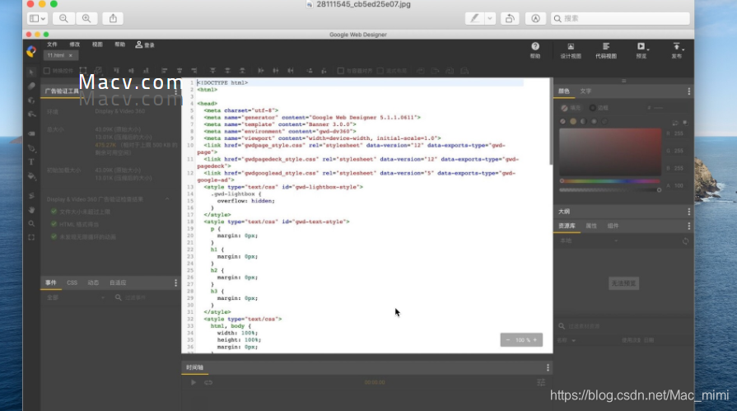Select the 3D object rotate tool
The width and height of the screenshot is (737, 411).
pyautogui.click(x=31, y=100)
